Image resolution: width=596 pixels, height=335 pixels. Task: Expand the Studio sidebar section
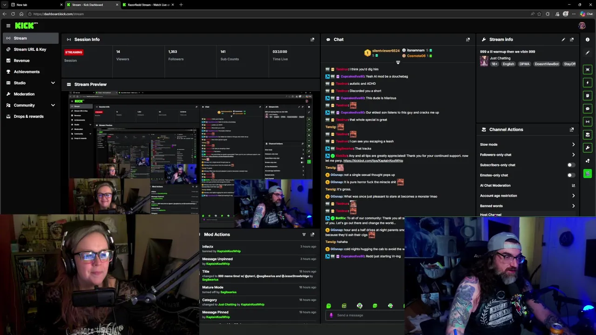pos(53,83)
